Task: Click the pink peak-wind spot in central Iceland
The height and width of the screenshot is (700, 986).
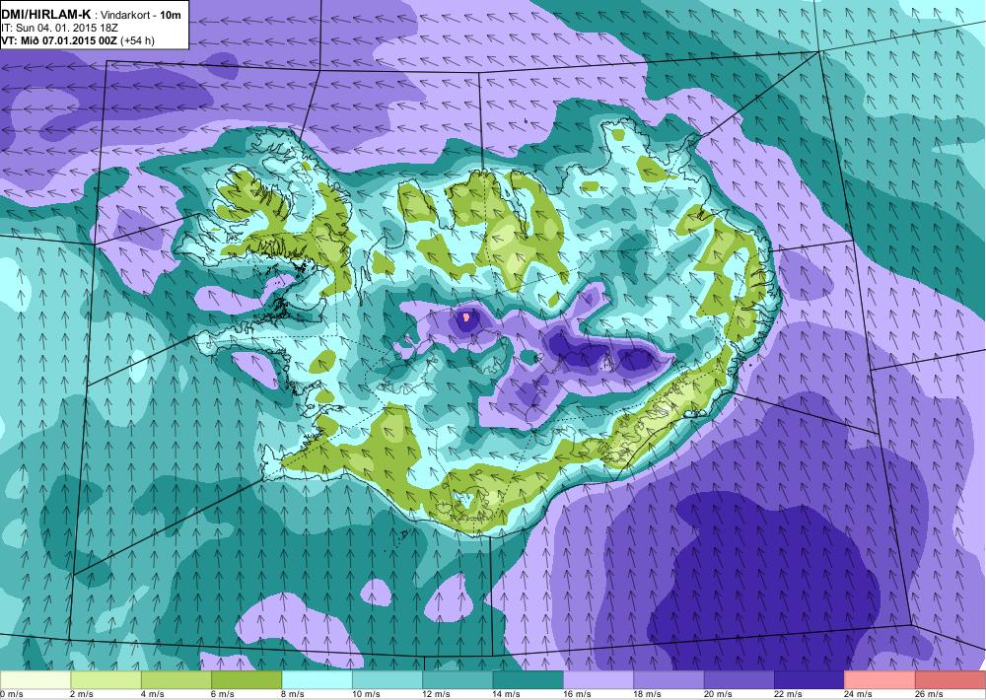Action: click(x=466, y=317)
